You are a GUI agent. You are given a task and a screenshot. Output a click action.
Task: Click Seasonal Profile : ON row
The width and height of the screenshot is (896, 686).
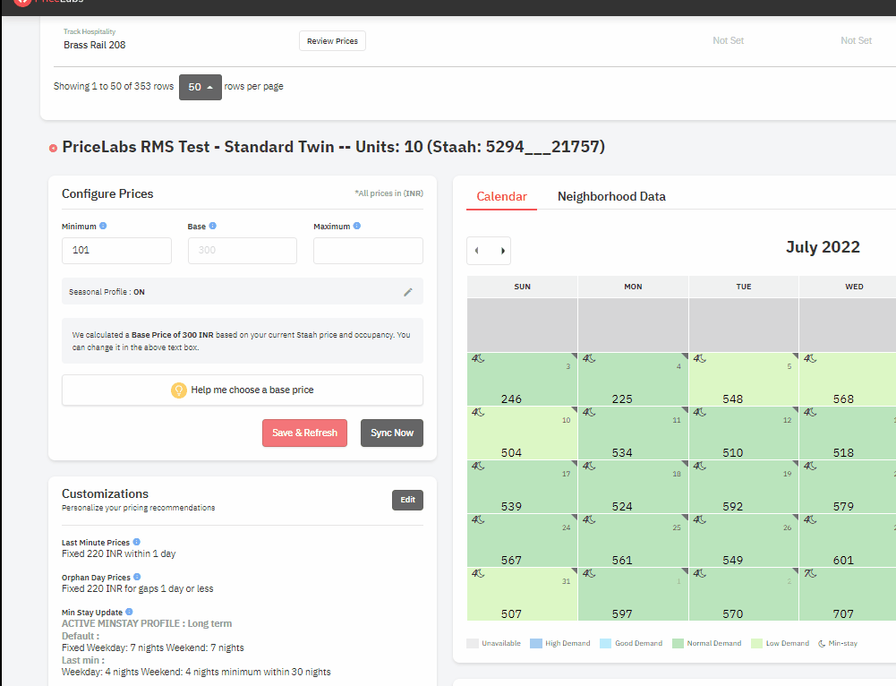[243, 292]
